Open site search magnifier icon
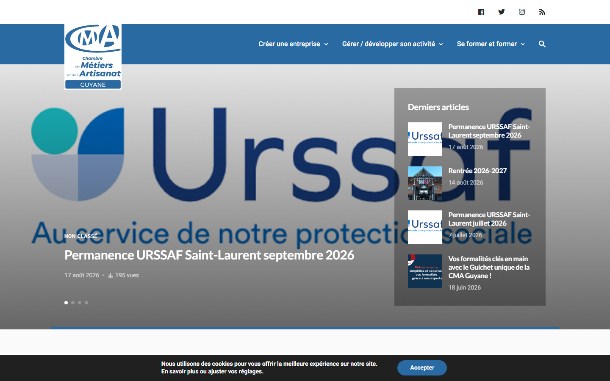610x381 pixels. click(x=542, y=44)
